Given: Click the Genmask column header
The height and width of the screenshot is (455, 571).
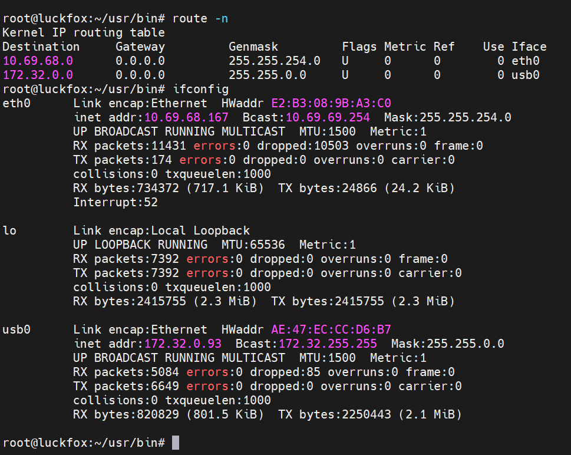Looking at the screenshot, I should coord(253,47).
